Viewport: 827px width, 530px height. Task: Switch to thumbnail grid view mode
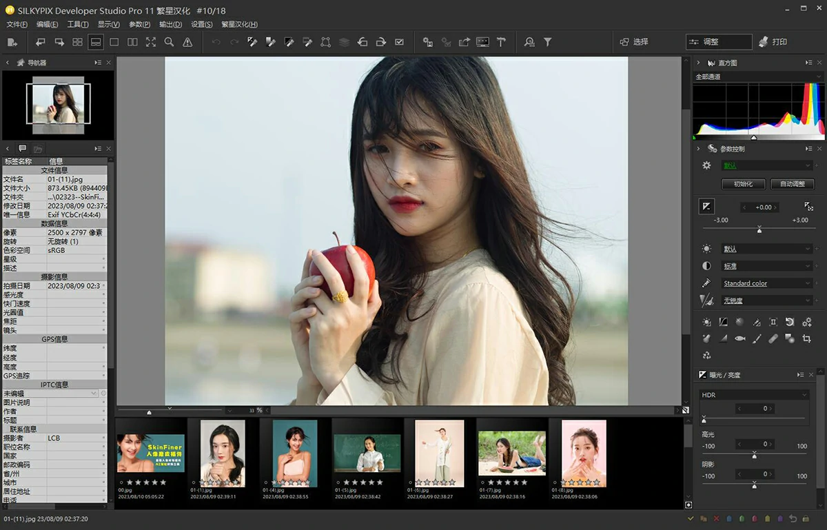(78, 42)
